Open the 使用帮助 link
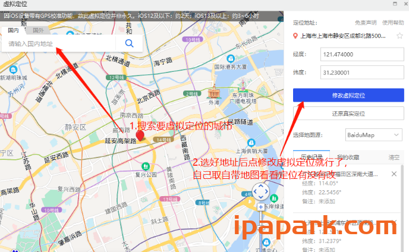409x252 pixels. coord(393,23)
